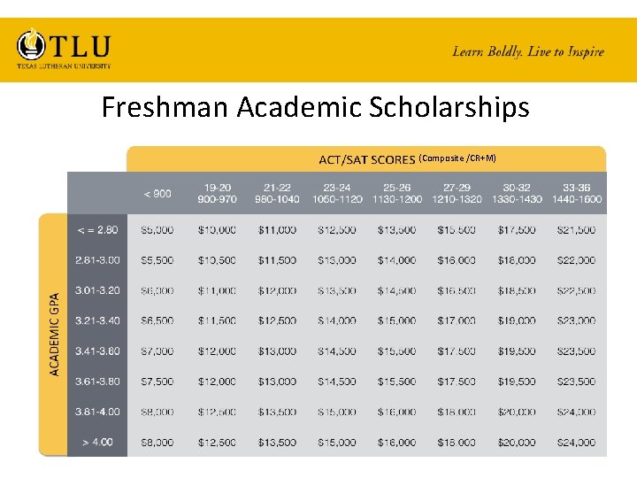Viewport: 637px width, 478px height.
Task: Select the $6,500 scholarship amount
Action: (157, 320)
